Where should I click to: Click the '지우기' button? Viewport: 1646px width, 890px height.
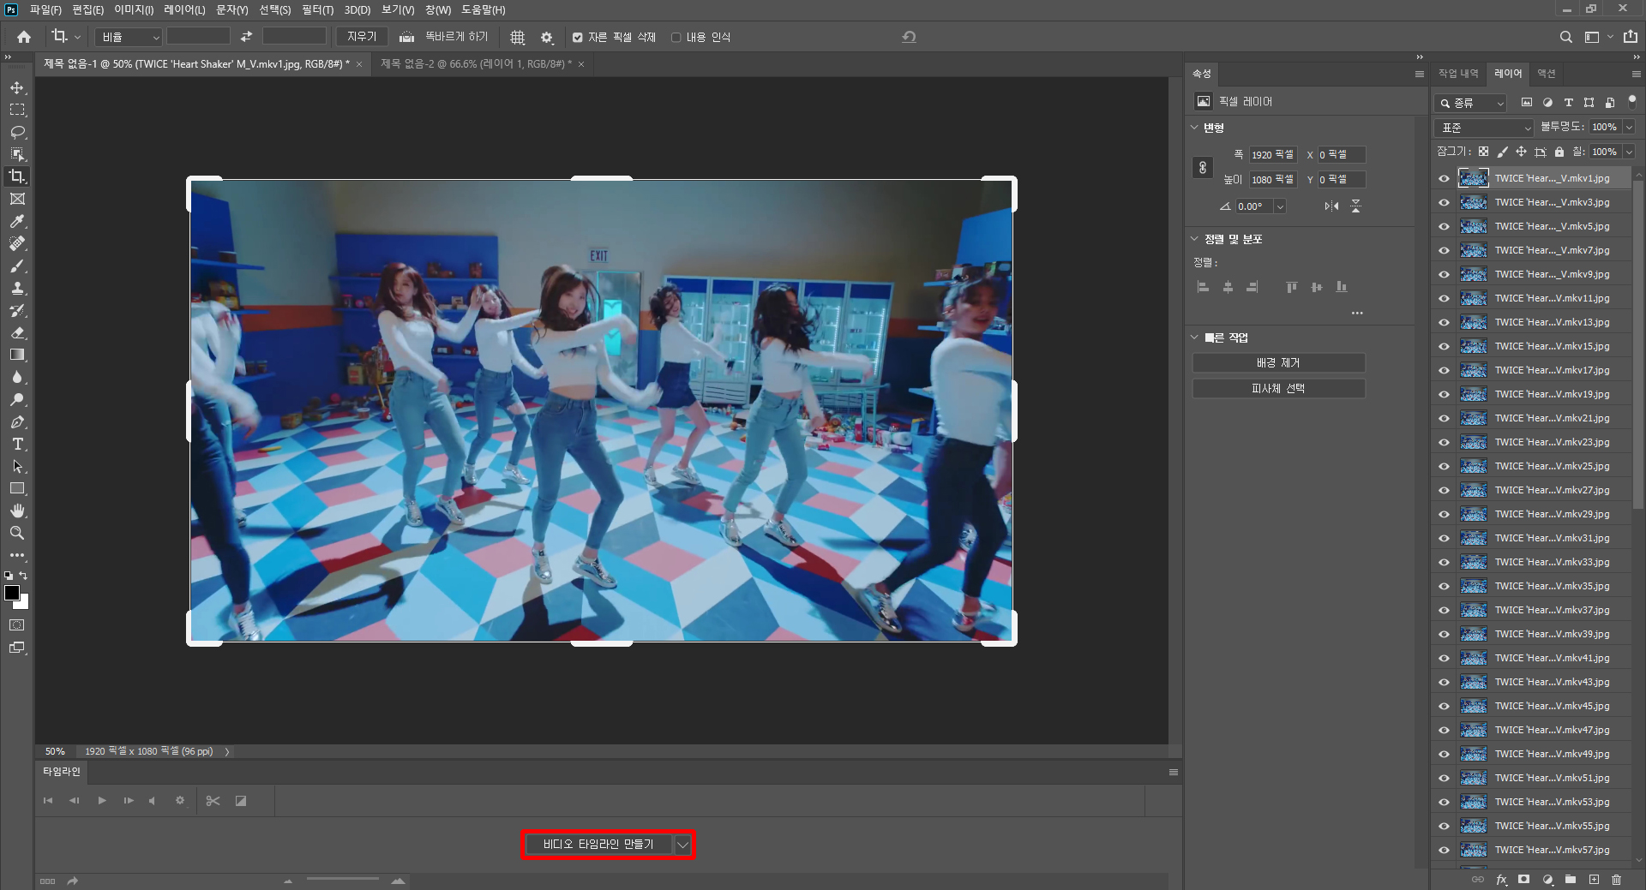click(x=362, y=37)
